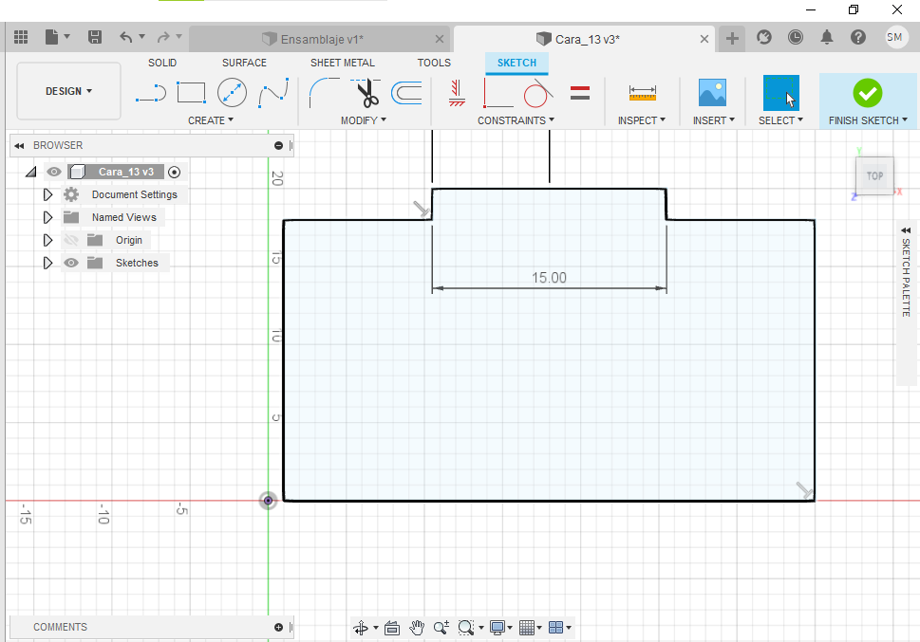This screenshot has height=642, width=920.
Task: Click the Insert image icon
Action: tap(712, 93)
